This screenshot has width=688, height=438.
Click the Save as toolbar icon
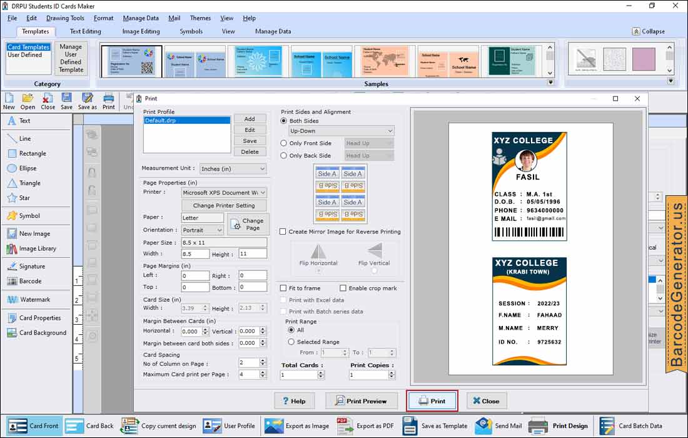[88, 101]
